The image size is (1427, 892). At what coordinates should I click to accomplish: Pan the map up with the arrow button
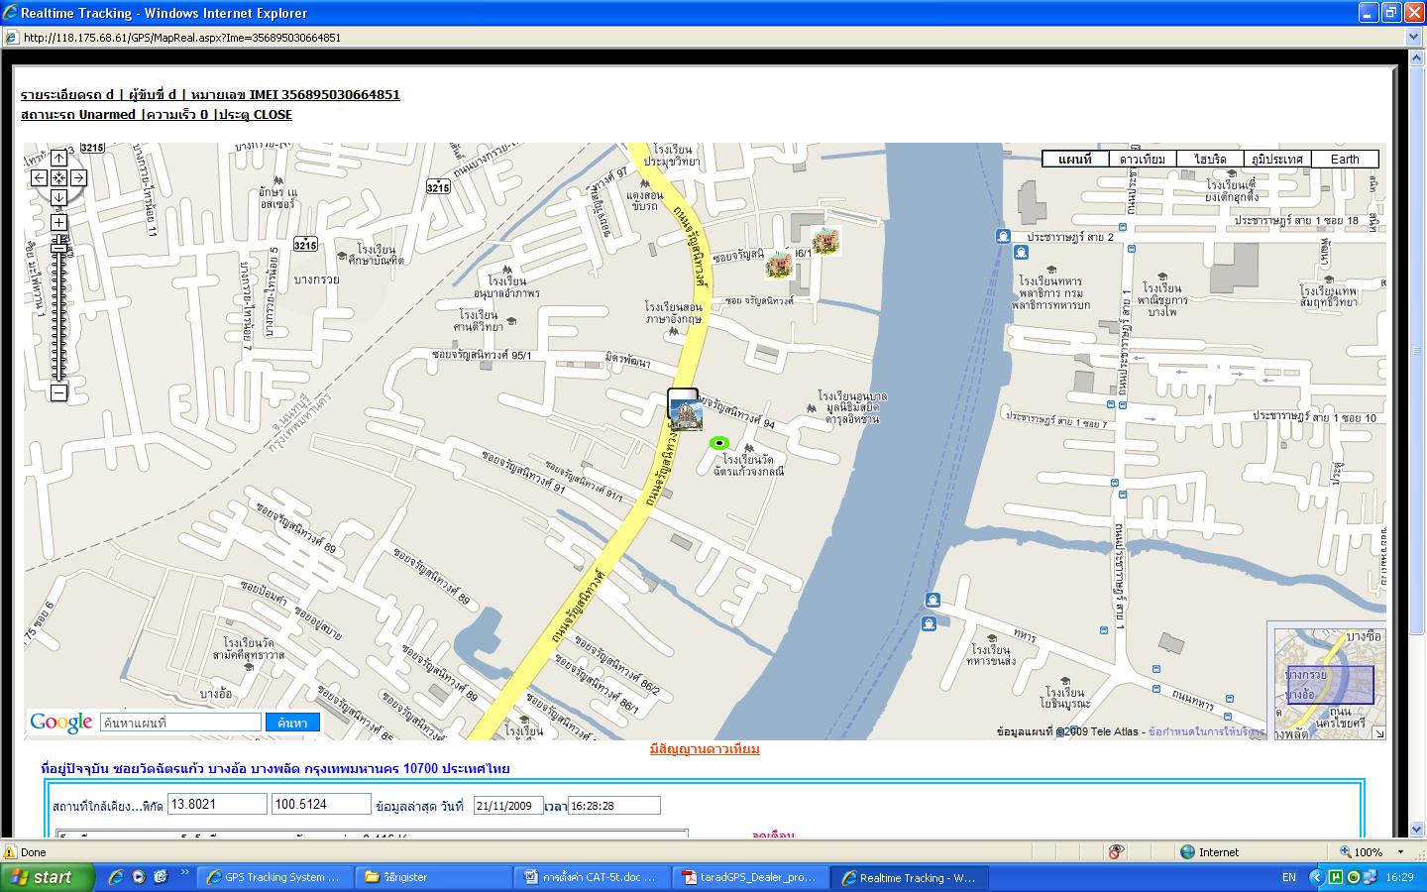(x=58, y=159)
